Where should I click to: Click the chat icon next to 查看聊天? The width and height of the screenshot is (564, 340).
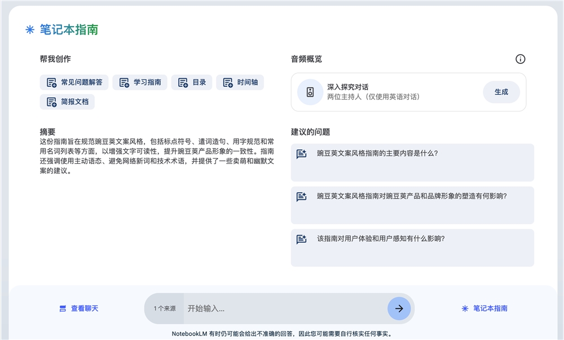click(x=63, y=308)
